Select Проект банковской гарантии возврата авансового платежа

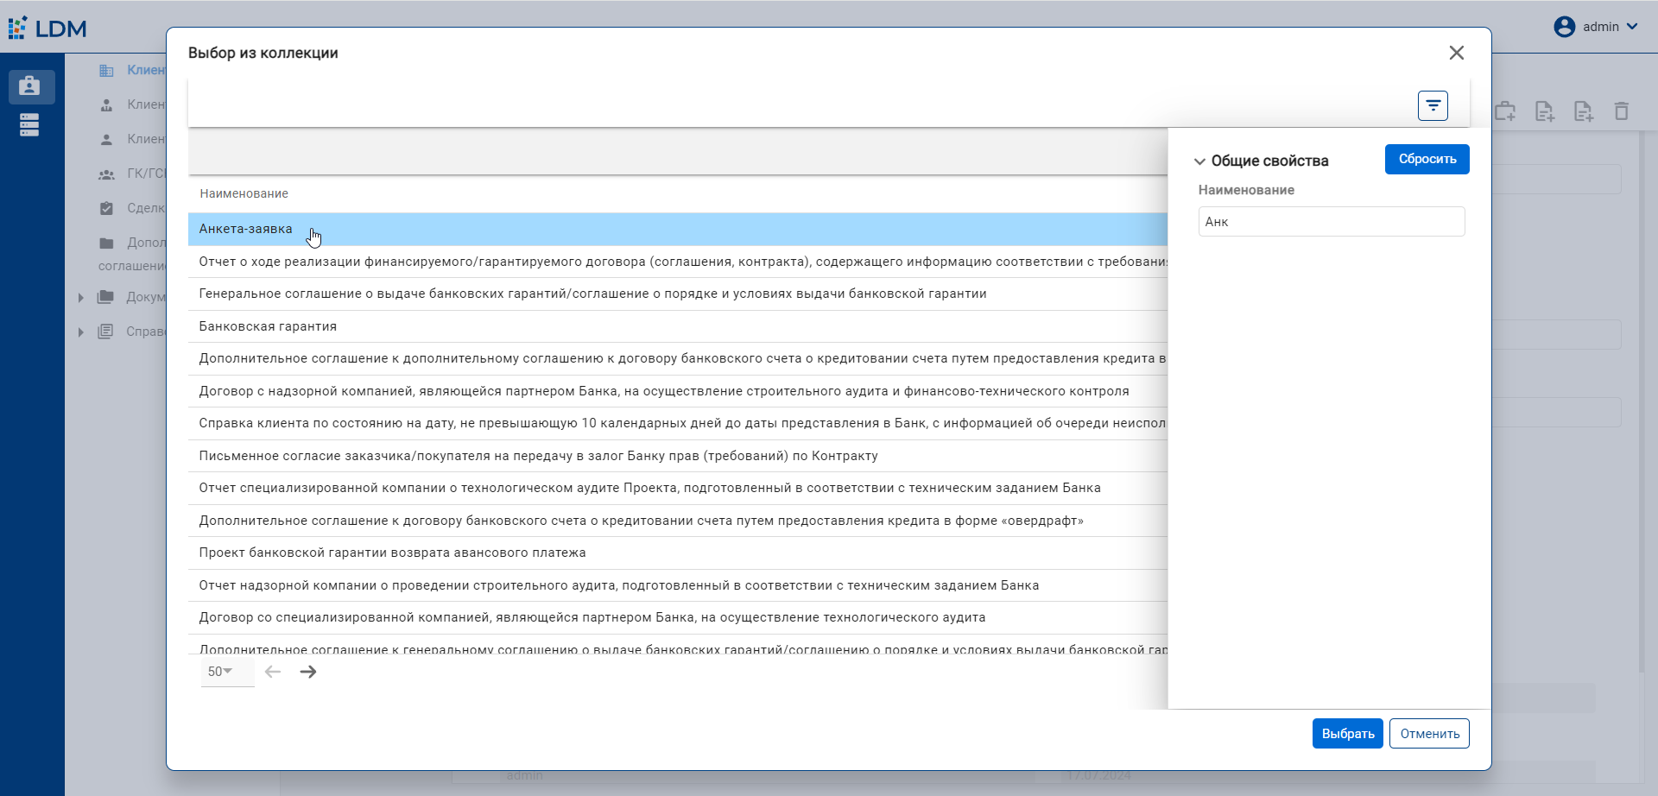pyautogui.click(x=392, y=553)
